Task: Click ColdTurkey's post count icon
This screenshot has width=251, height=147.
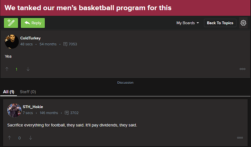Action: coord(65,44)
